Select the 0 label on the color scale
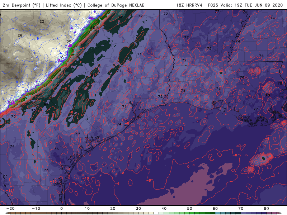Viewport: 287px width, 215px height. point(61,209)
